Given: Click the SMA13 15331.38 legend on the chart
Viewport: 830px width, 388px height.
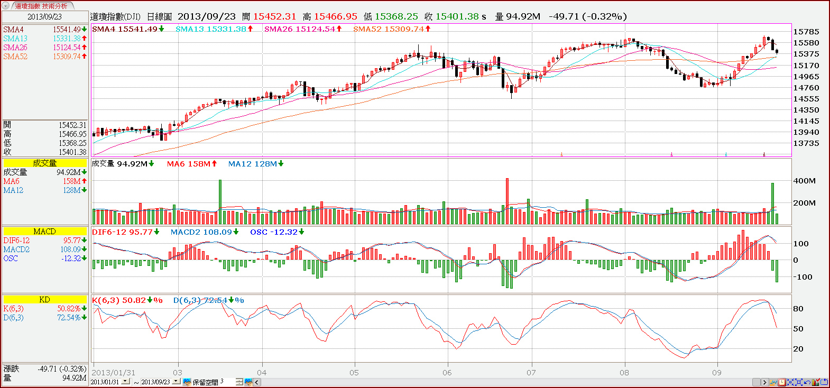Looking at the screenshot, I should pos(214,29).
